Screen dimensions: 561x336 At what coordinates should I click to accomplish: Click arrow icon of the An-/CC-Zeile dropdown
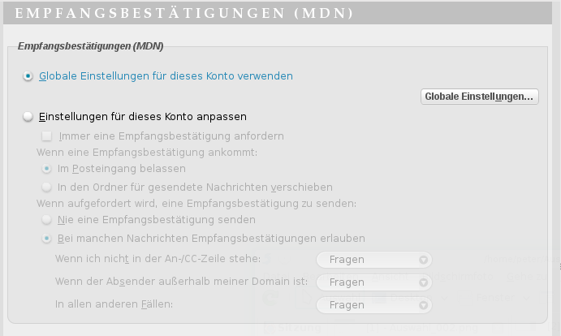click(x=423, y=260)
